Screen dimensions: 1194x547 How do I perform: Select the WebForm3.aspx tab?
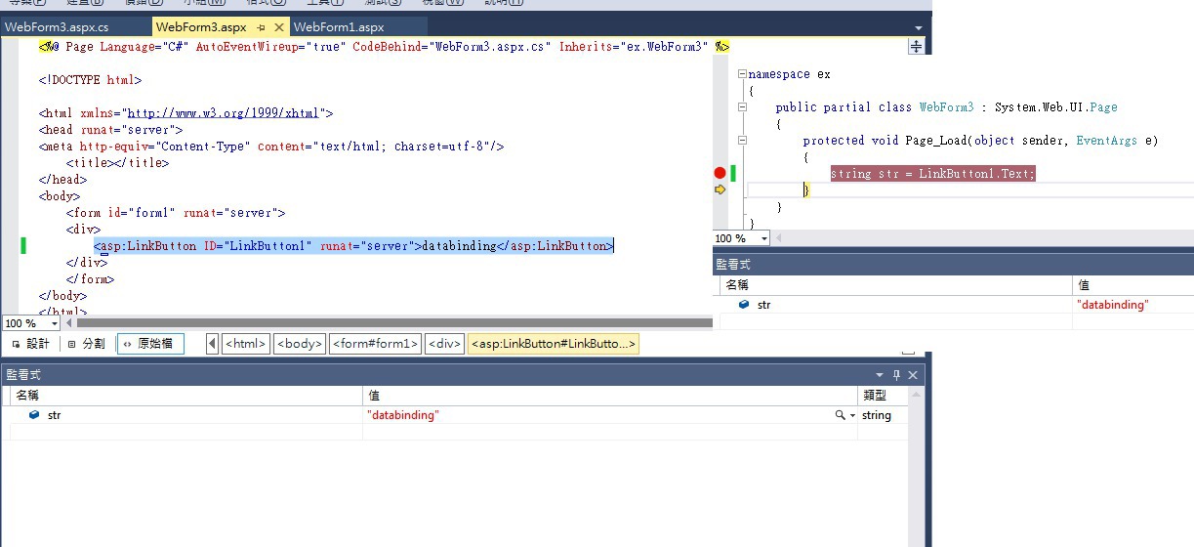[x=201, y=27]
